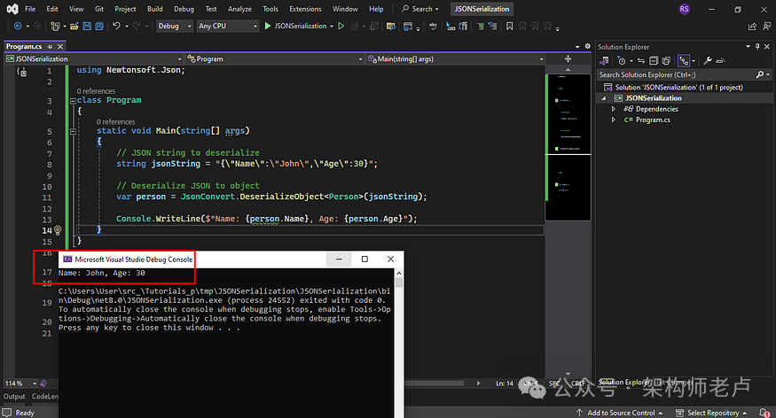Click the split editor window icon
The width and height of the screenshot is (776, 418).
click(568, 58)
